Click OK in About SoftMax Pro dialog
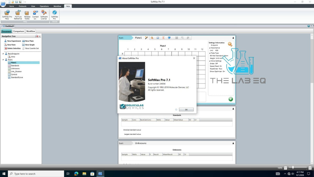The width and height of the screenshot is (314, 177). [186, 110]
